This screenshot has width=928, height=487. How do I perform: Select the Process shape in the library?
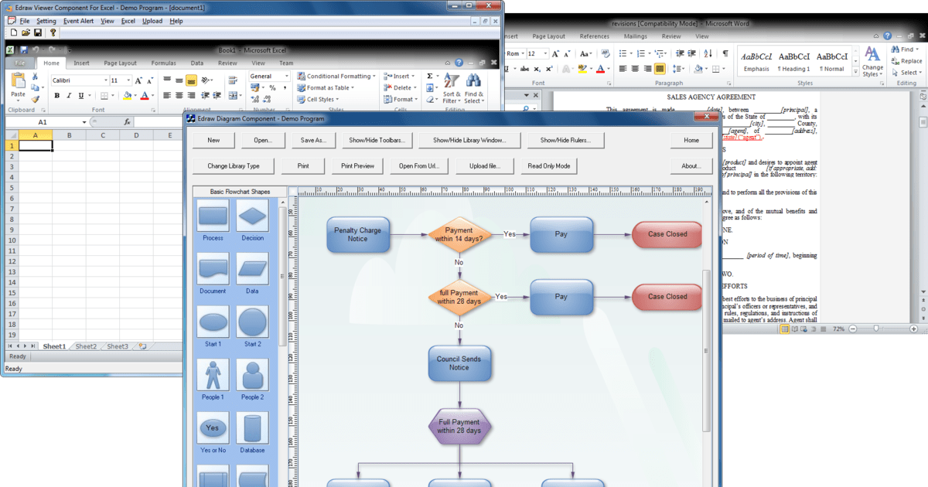pyautogui.click(x=213, y=216)
